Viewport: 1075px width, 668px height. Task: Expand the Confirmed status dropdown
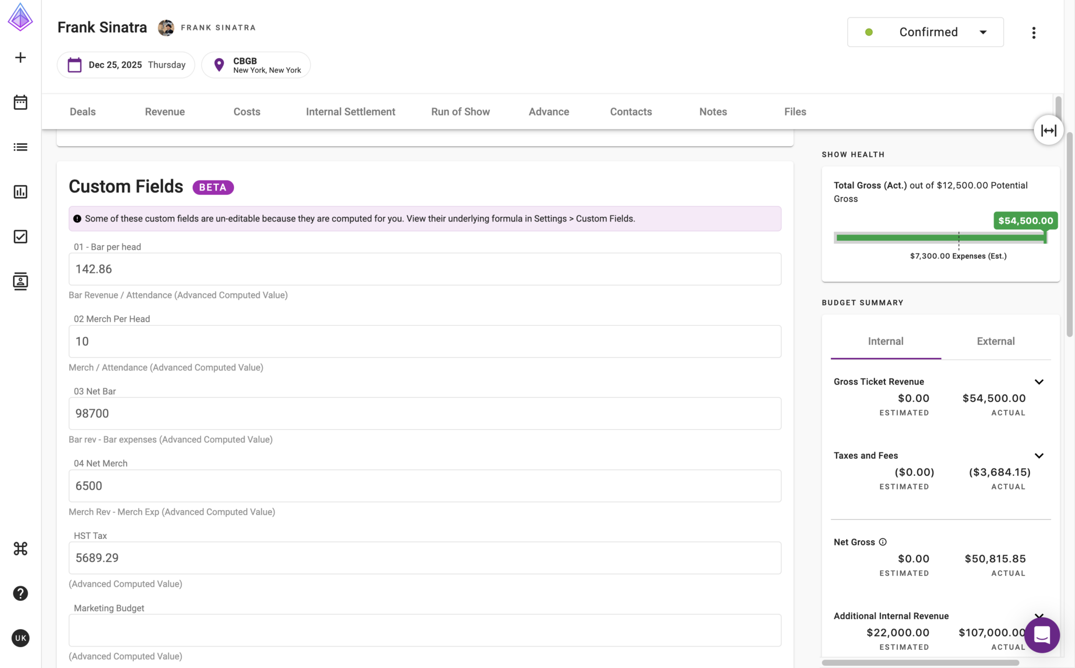coord(983,32)
